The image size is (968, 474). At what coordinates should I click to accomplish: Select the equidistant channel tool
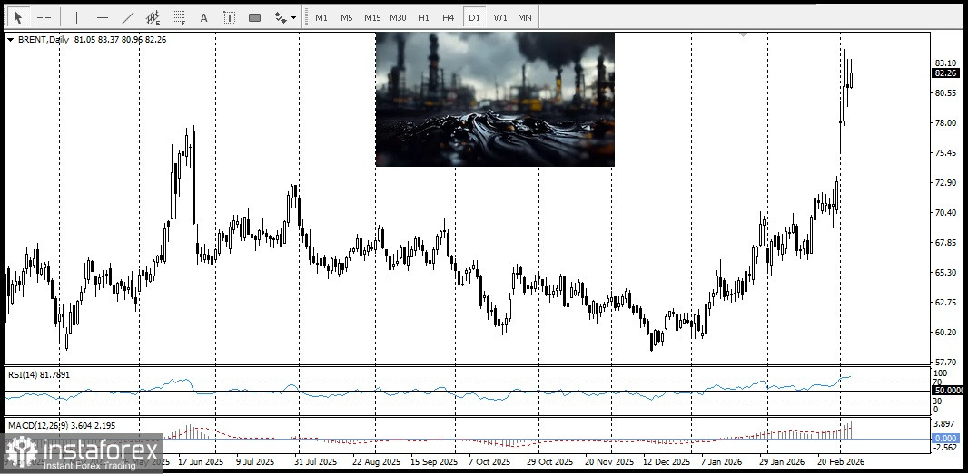tap(153, 17)
